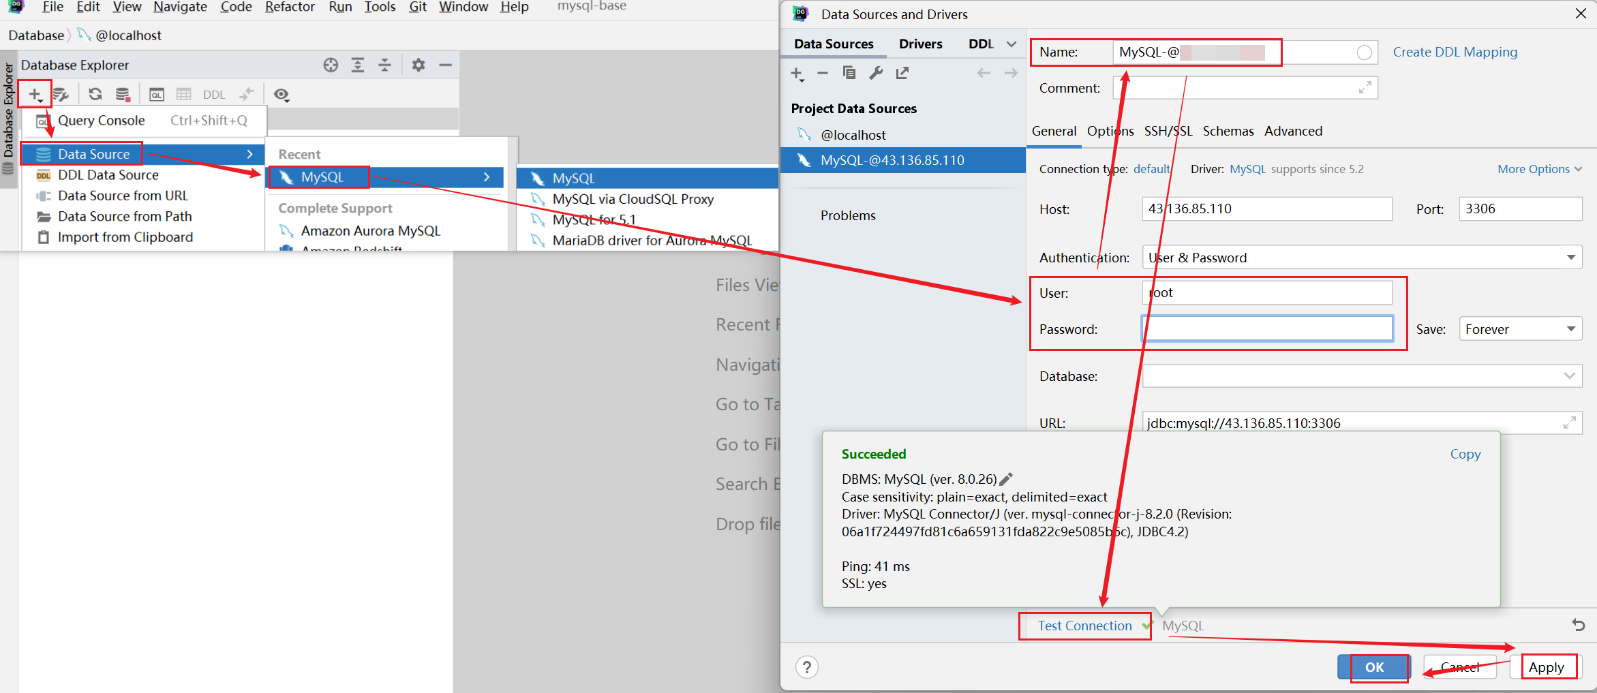
Task: Open the Save Forever dropdown
Action: coord(1570,329)
